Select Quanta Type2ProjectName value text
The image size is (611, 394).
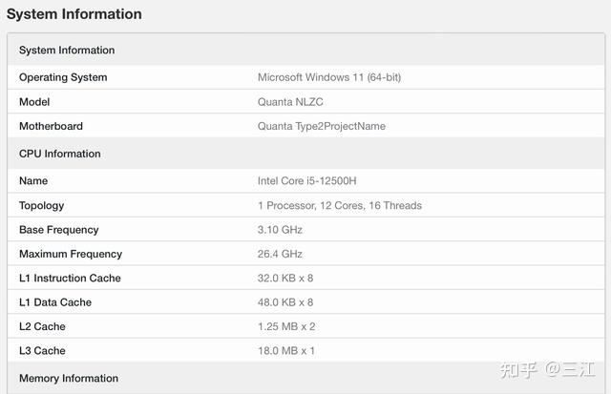pos(322,126)
